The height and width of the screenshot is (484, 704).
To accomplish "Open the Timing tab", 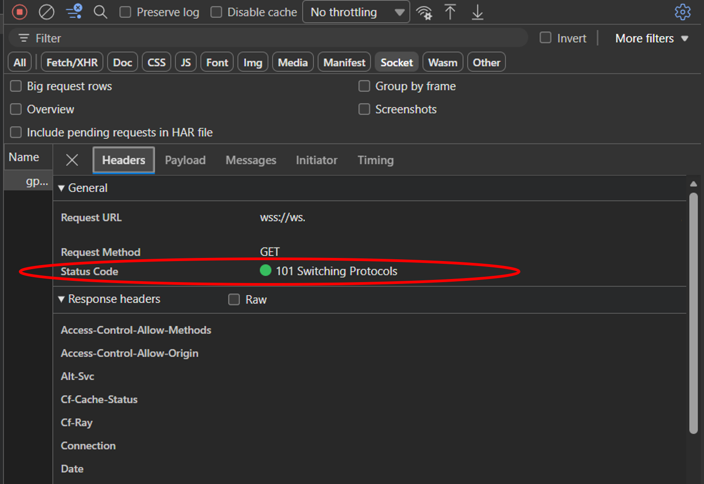I will point(375,160).
